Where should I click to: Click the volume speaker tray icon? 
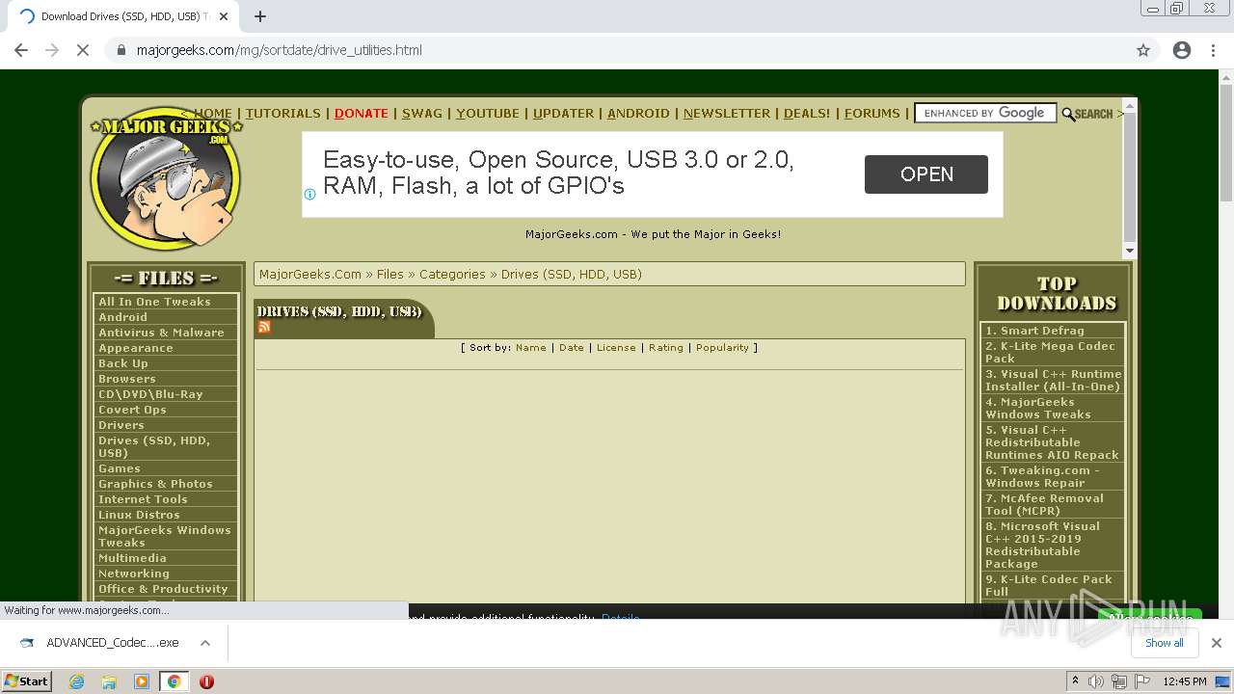point(1096,681)
